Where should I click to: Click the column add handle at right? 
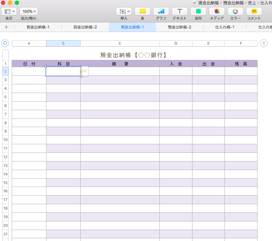pos(263,43)
